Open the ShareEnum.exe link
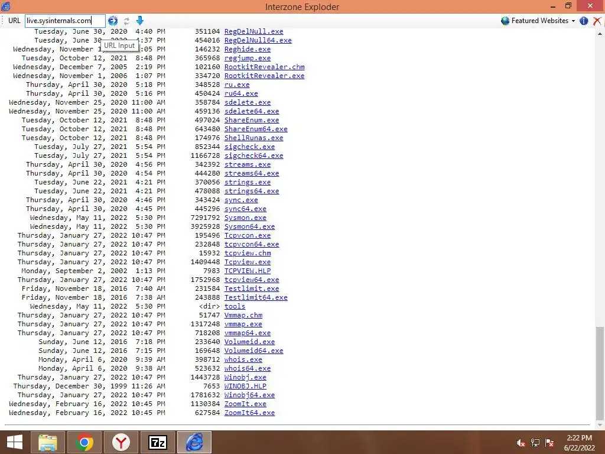This screenshot has height=454, width=605. coord(252,120)
